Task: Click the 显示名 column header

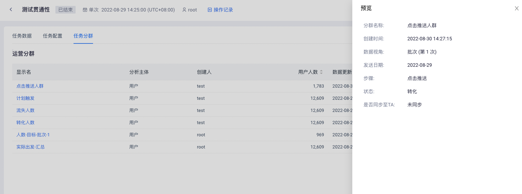Action: (x=24, y=72)
